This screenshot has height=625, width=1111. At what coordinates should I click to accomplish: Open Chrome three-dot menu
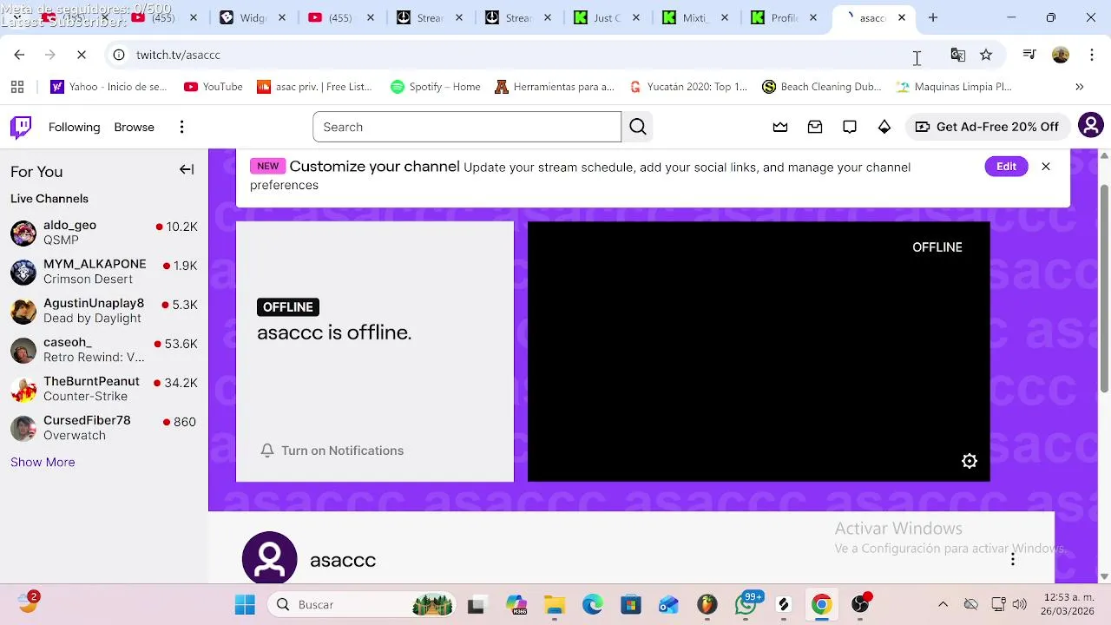[x=1092, y=55]
